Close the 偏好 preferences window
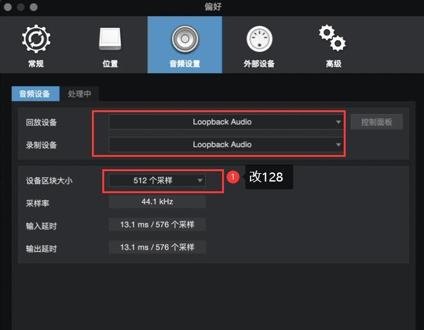Image resolution: width=424 pixels, height=330 pixels. [x=8, y=7]
